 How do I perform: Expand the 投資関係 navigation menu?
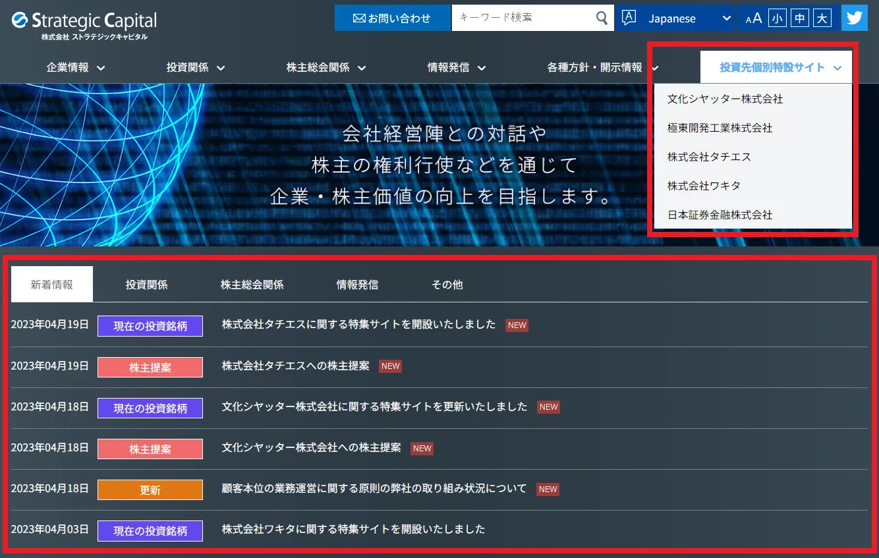[196, 67]
